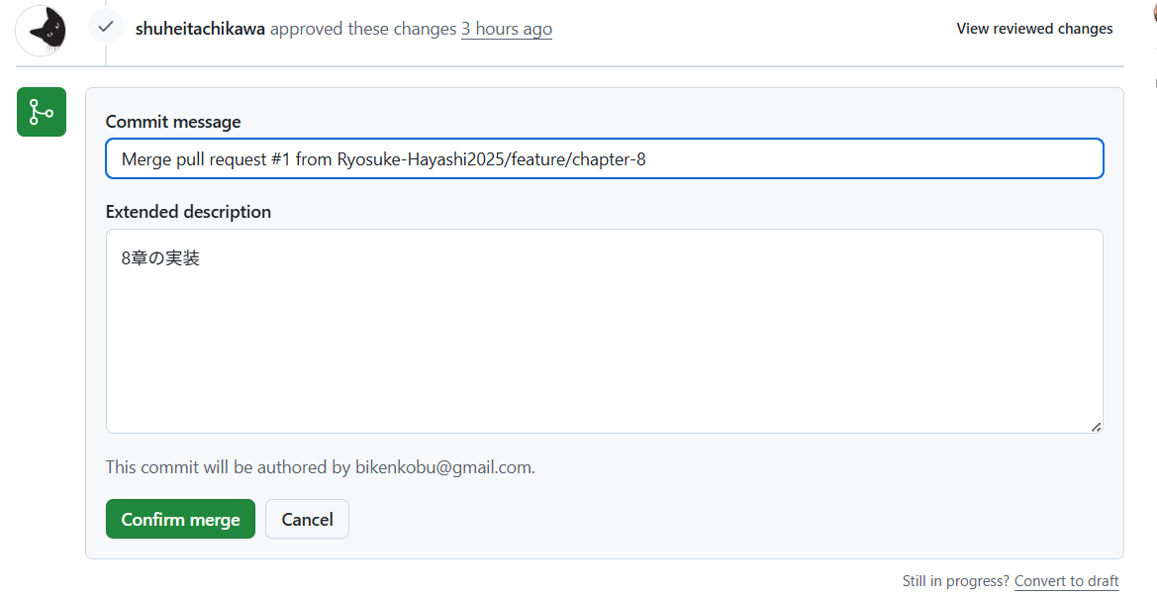1157x600 pixels.
Task: Click the "Still in progress?" text
Action: pyautogui.click(x=955, y=581)
